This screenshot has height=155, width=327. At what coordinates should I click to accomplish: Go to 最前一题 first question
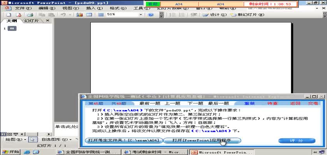click(x=149, y=103)
